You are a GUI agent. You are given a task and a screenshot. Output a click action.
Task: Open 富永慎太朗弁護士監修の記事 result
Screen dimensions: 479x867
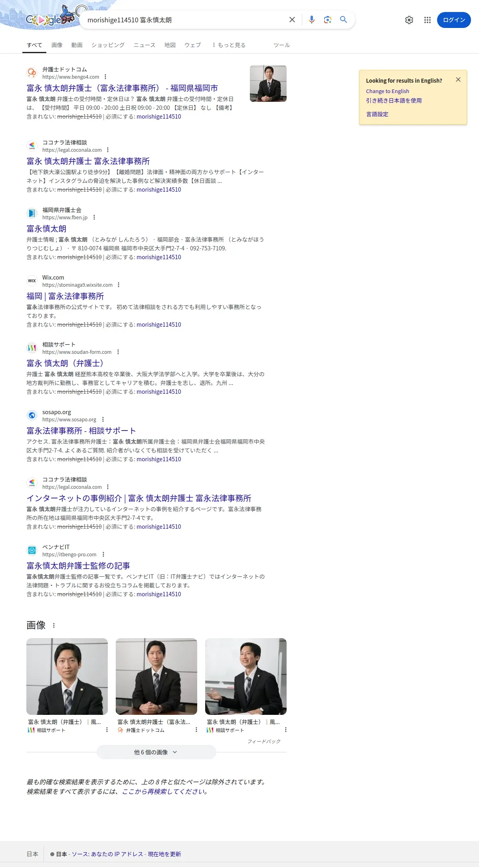78,566
